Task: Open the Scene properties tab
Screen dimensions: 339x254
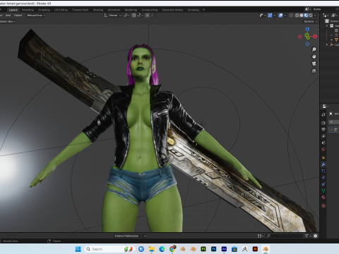Action: 323,143
